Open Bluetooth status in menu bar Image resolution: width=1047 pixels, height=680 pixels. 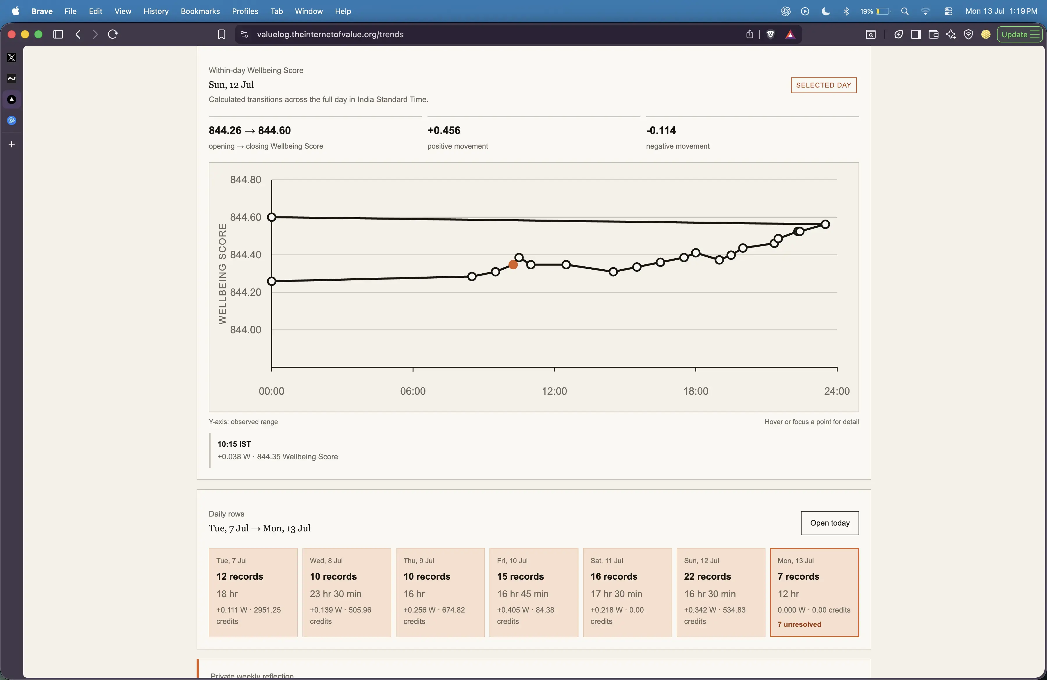click(x=846, y=11)
